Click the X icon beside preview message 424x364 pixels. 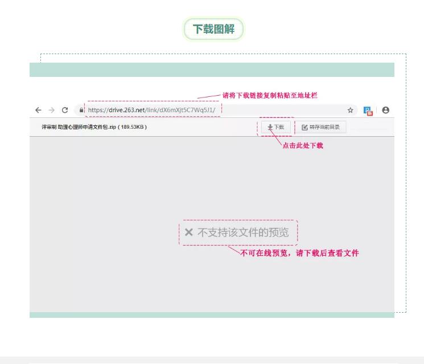click(189, 232)
